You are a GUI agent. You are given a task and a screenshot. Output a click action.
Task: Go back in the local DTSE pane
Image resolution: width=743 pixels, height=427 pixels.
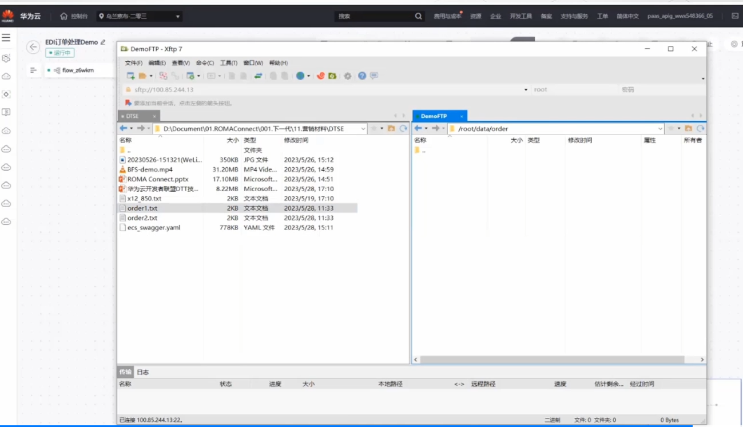pos(123,129)
